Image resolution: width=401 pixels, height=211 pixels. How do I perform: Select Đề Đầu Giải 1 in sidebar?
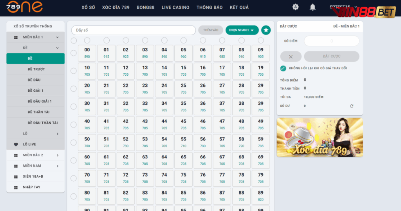36,102
